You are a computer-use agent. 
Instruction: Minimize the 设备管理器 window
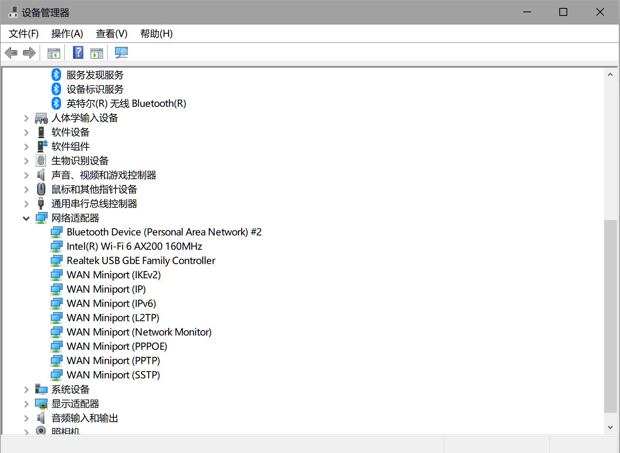(527, 12)
